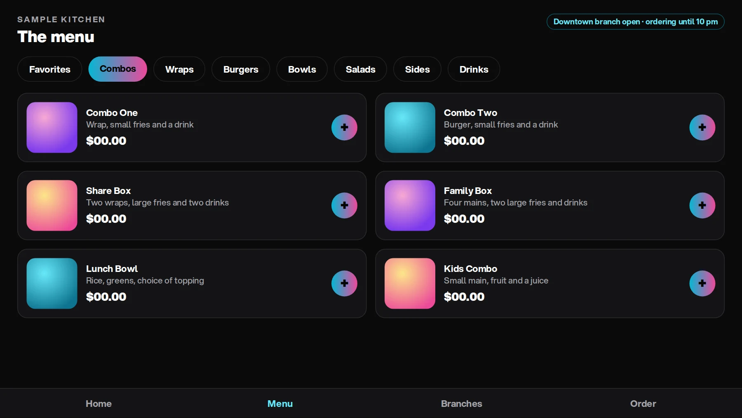Open Kids Combo thumbnail image
The width and height of the screenshot is (742, 418).
410,283
